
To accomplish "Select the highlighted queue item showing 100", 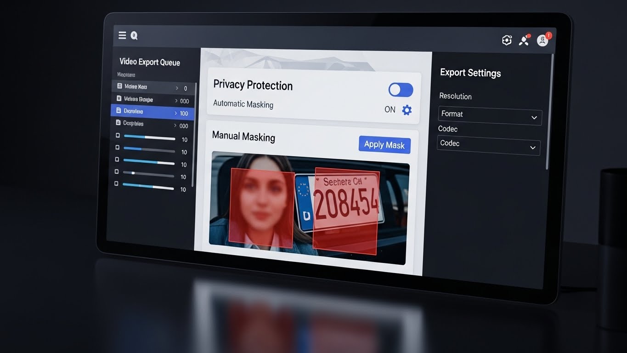I will pos(153,112).
